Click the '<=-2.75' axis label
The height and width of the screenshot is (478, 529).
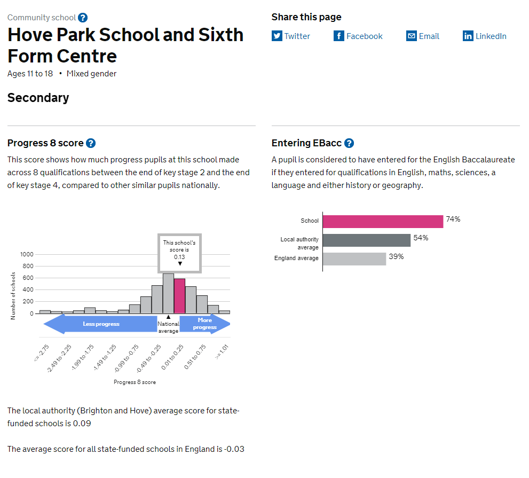[x=42, y=353]
